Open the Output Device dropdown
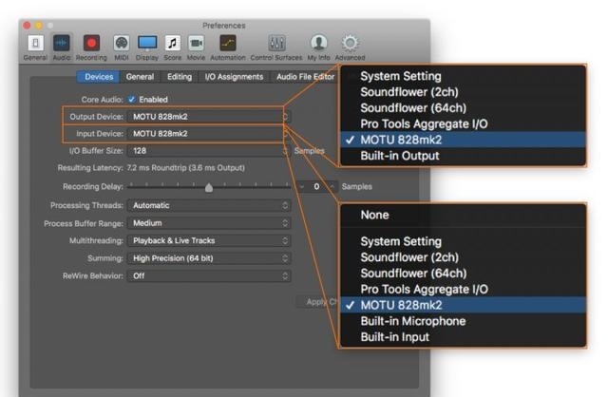Screen dimensions: 608x397 click(x=209, y=116)
